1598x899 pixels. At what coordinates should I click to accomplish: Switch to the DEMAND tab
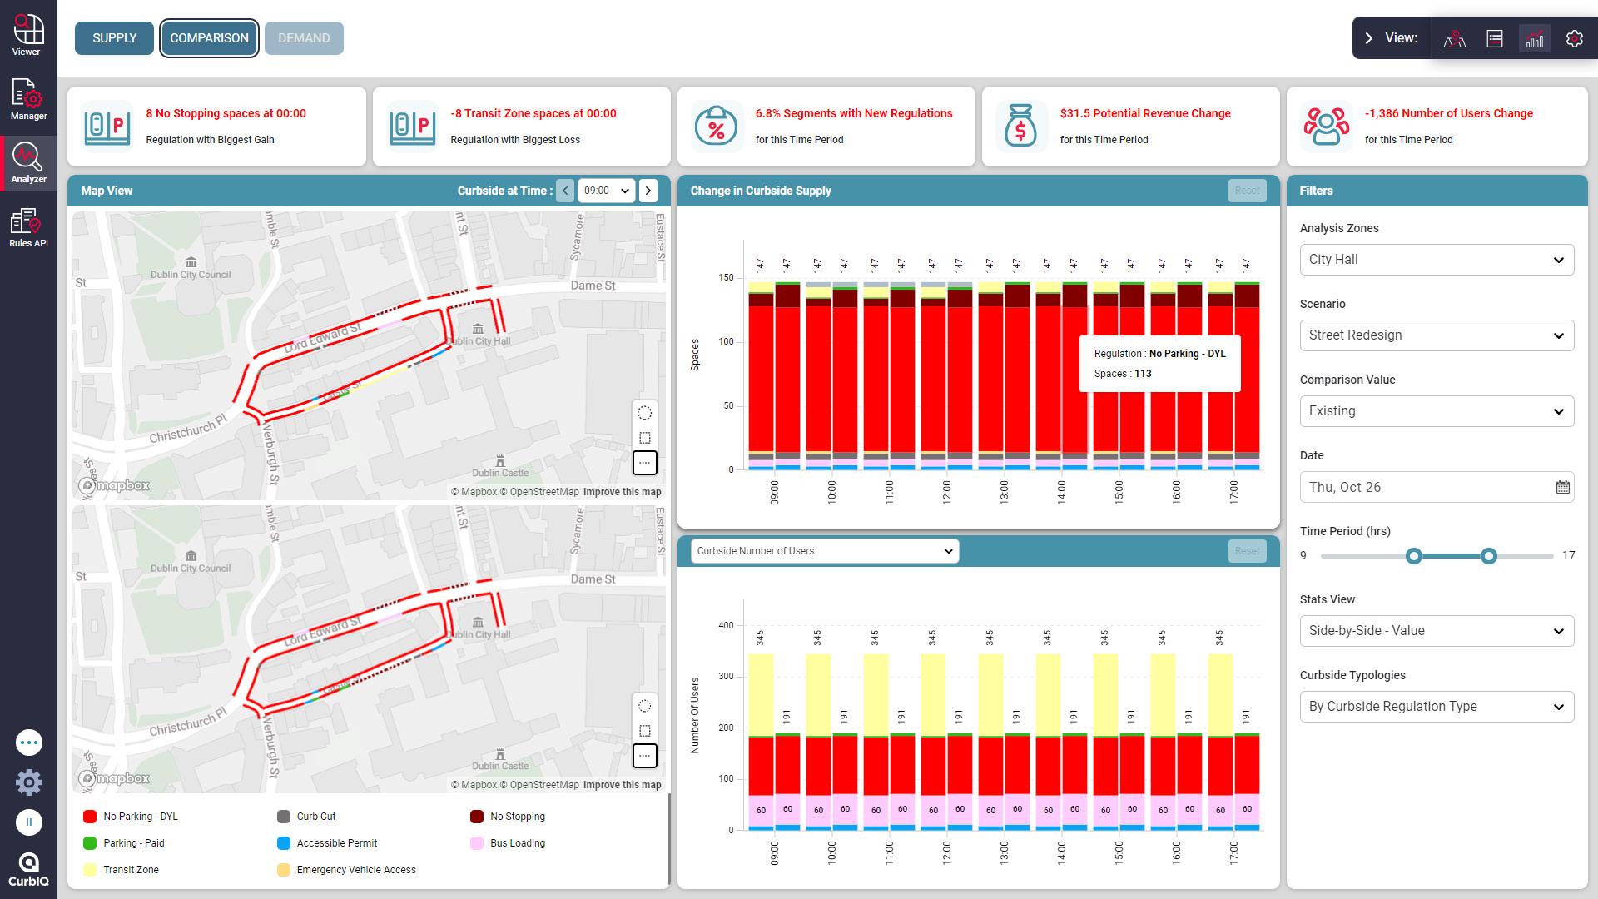tap(304, 38)
